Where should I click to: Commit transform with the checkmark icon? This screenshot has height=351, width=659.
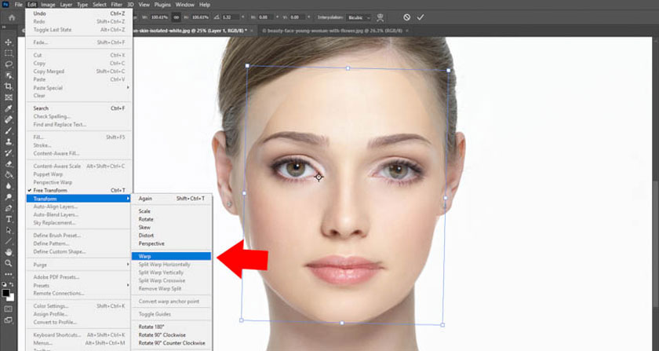pyautogui.click(x=421, y=16)
